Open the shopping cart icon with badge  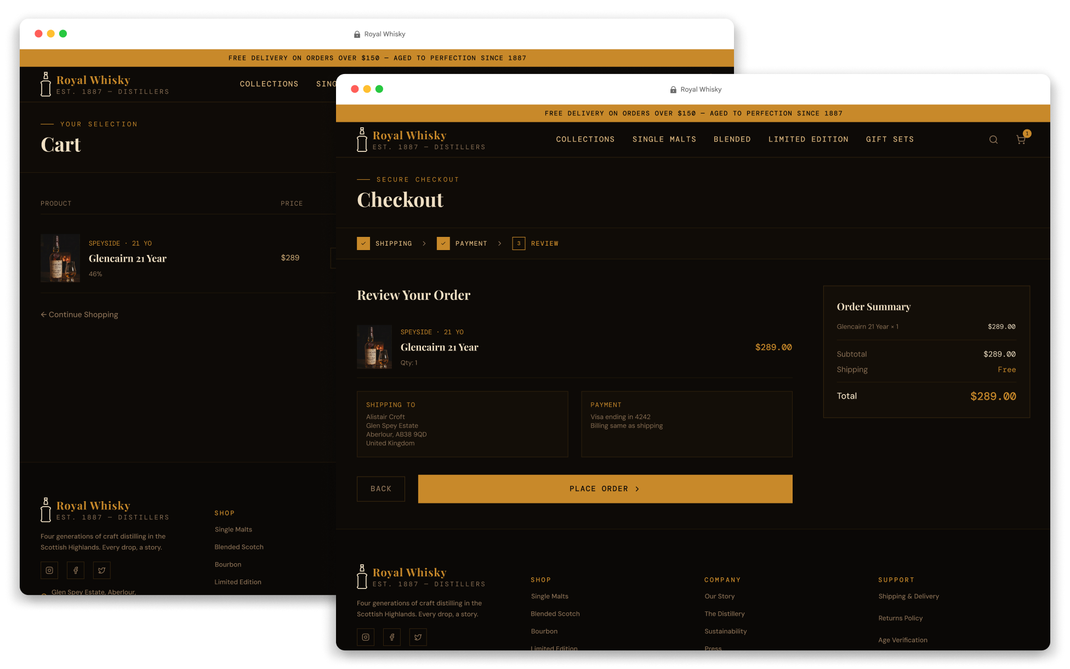(1022, 138)
